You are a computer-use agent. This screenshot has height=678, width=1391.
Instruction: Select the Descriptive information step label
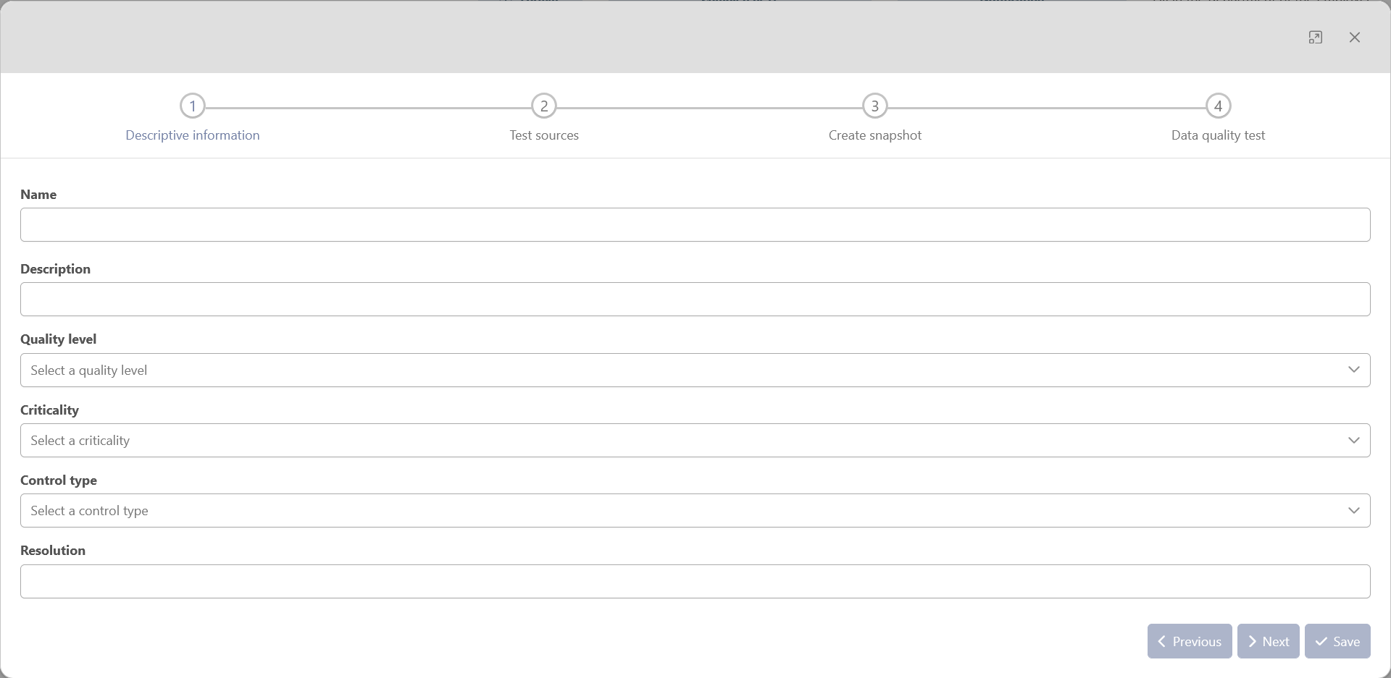pos(193,135)
